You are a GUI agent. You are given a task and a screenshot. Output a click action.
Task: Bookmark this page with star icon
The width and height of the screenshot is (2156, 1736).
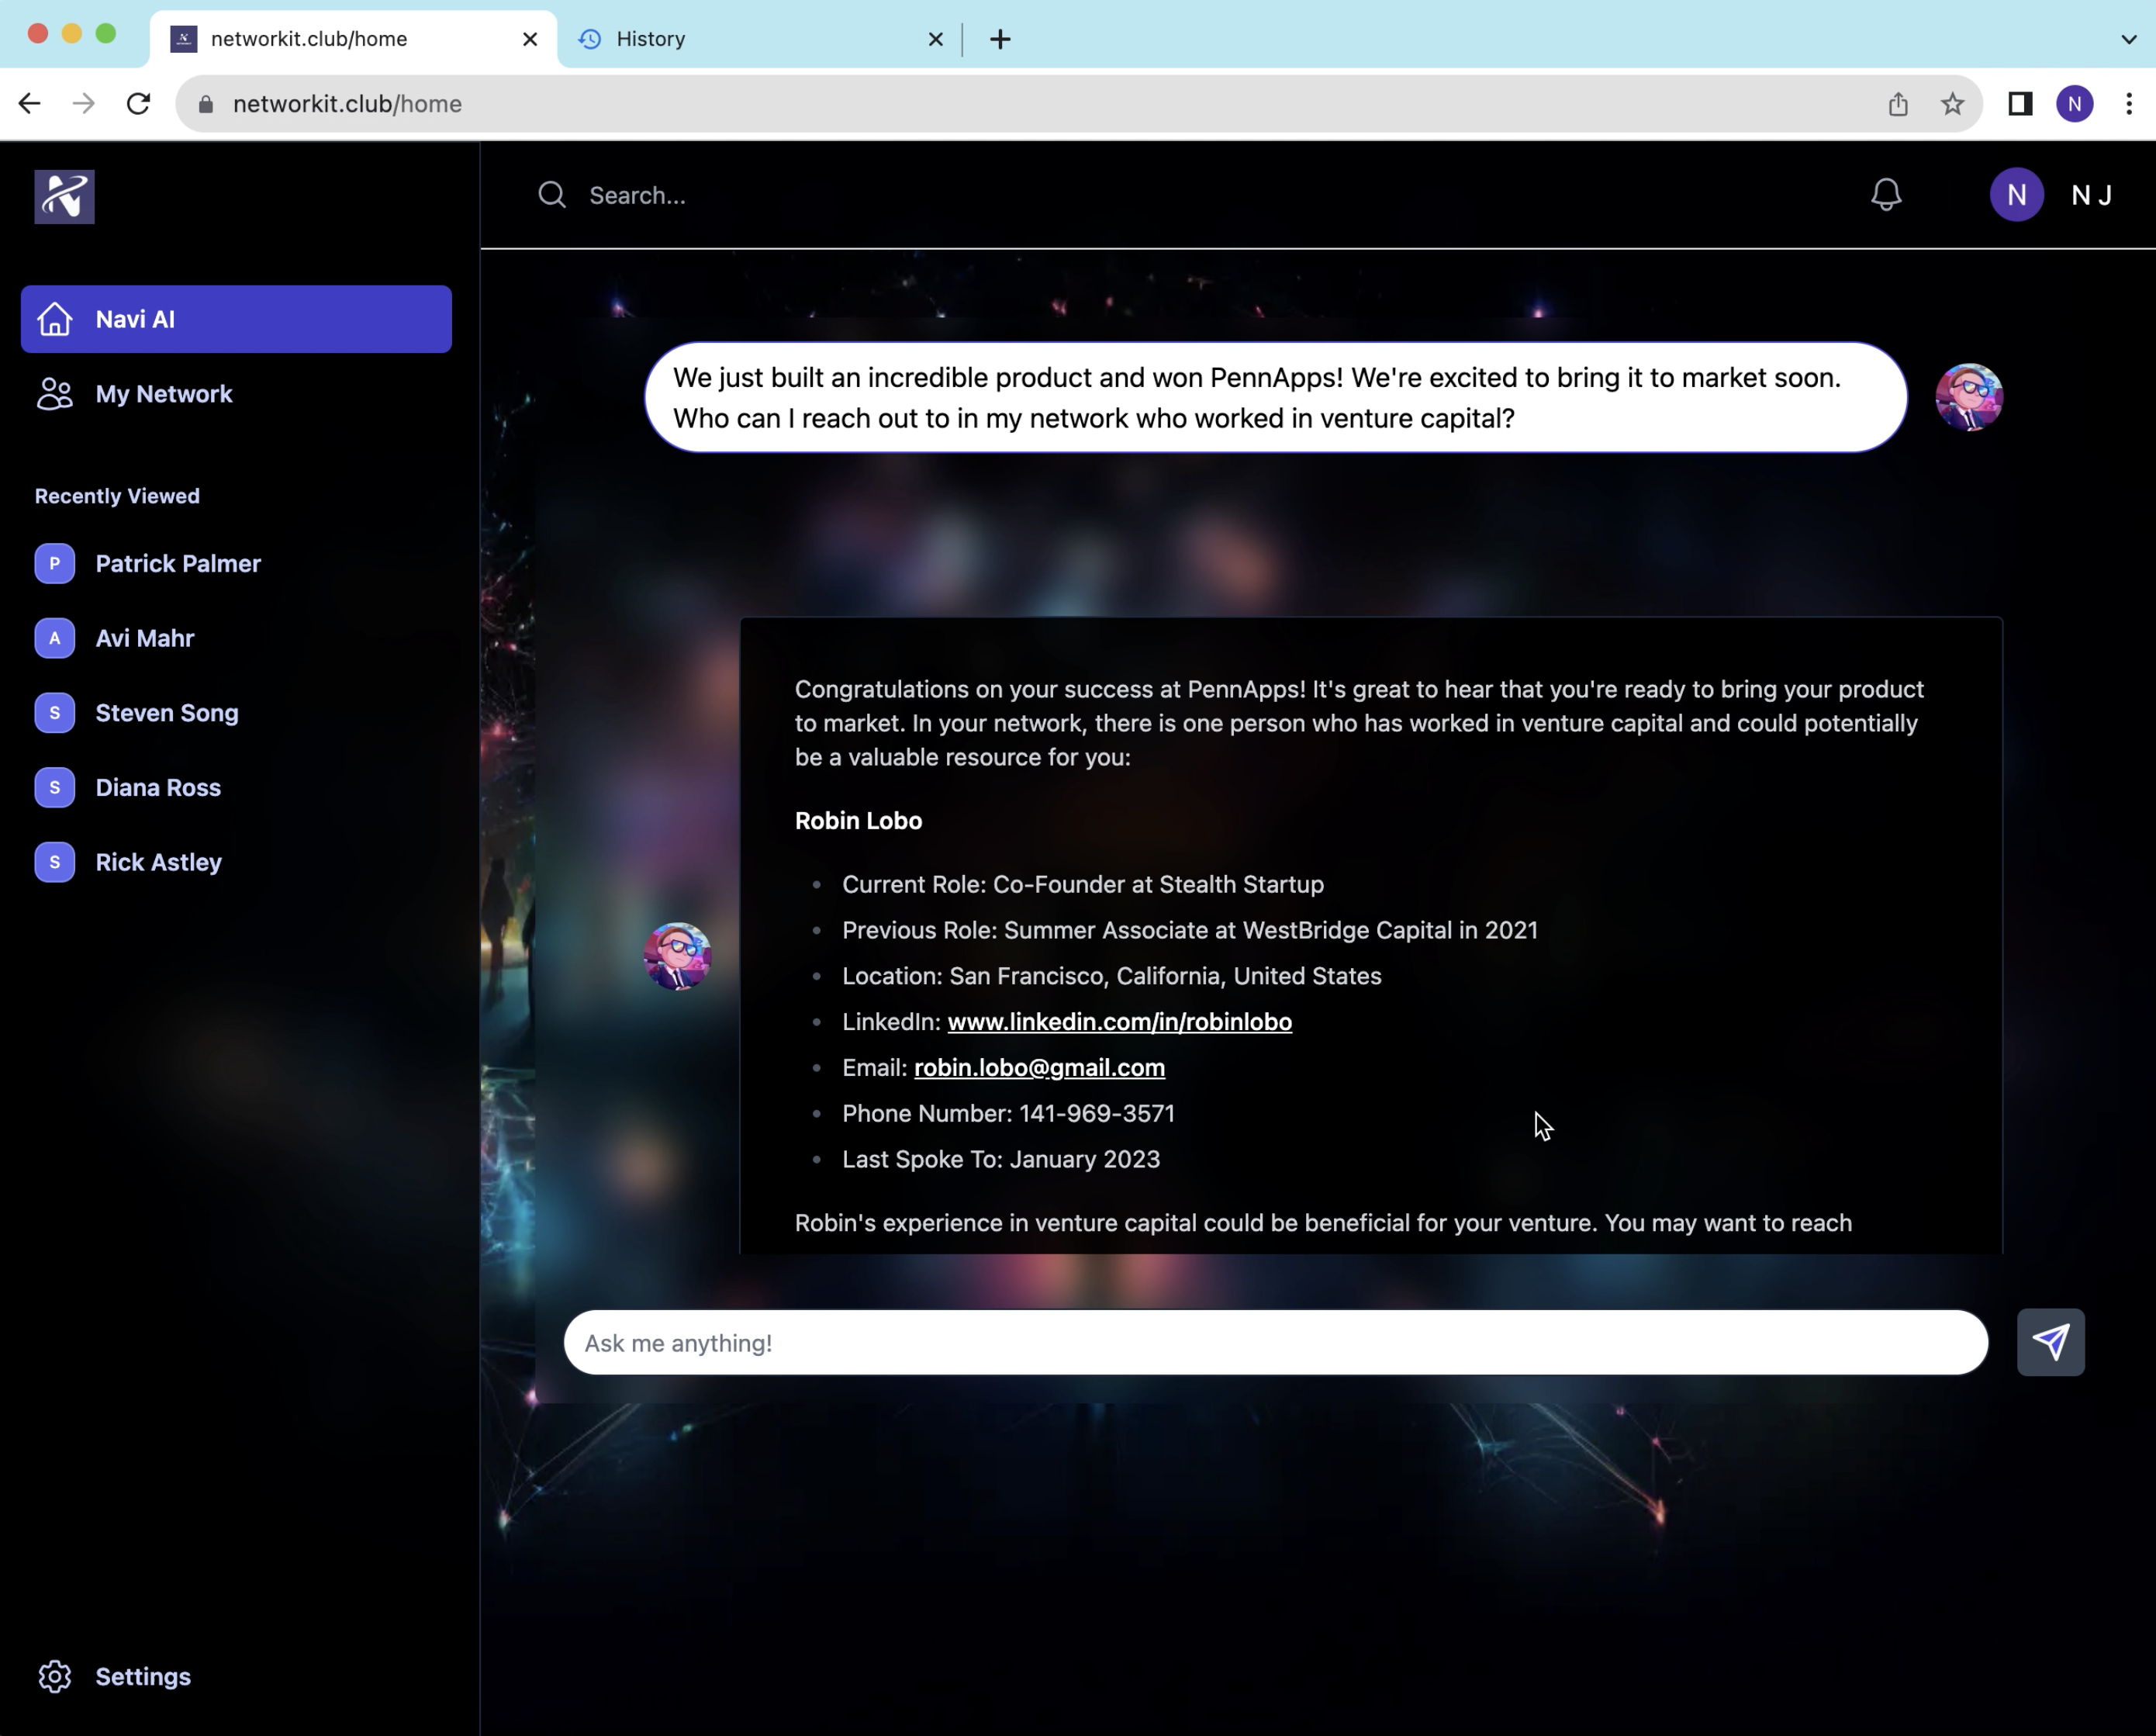1952,104
